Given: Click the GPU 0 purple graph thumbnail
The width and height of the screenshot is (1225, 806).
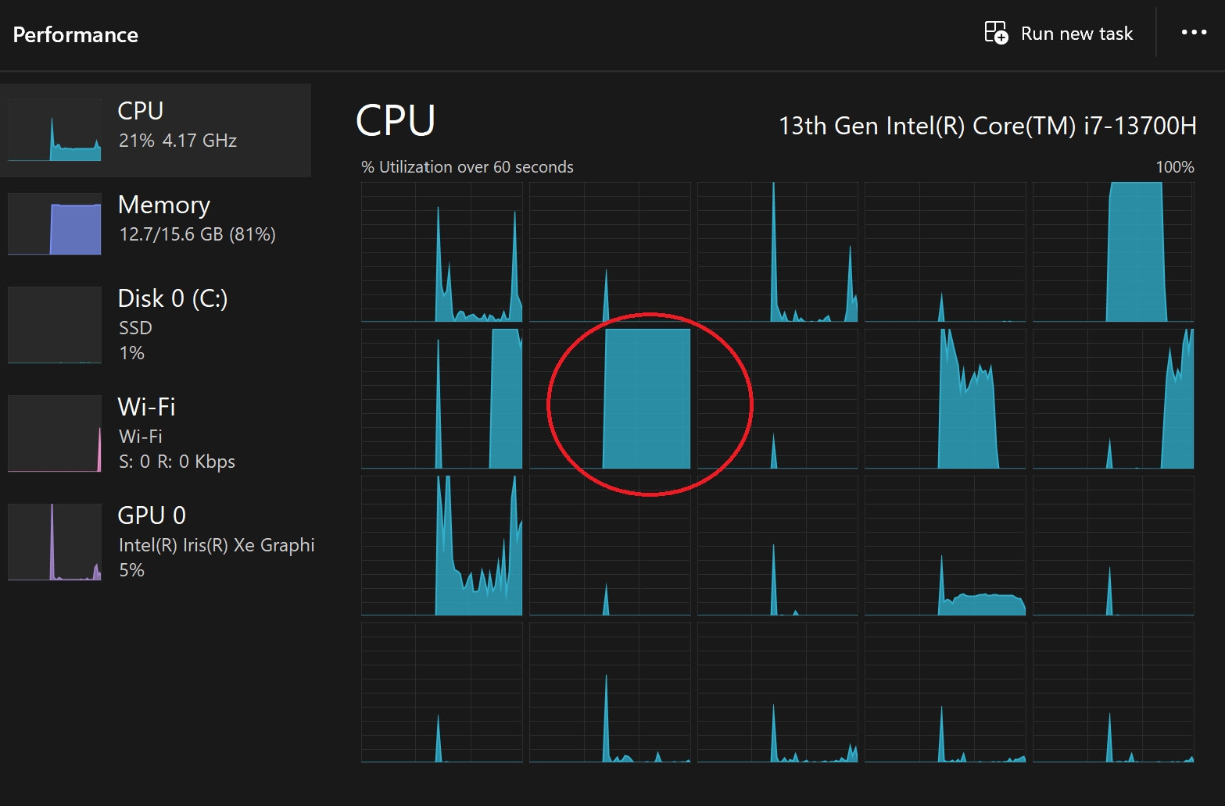Looking at the screenshot, I should 55,542.
